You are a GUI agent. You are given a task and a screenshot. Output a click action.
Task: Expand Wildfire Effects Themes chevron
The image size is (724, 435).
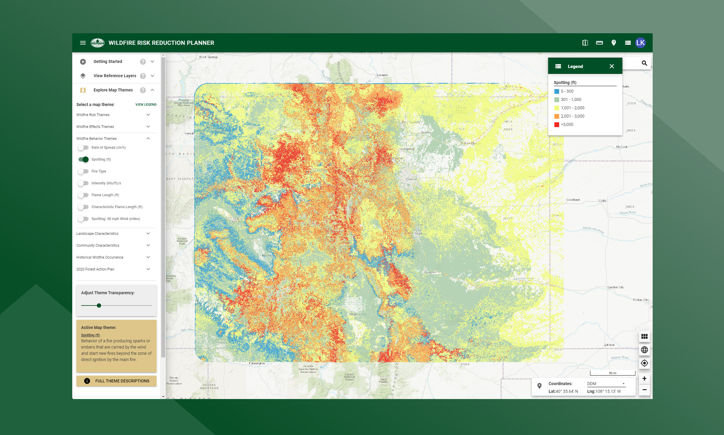pos(148,127)
